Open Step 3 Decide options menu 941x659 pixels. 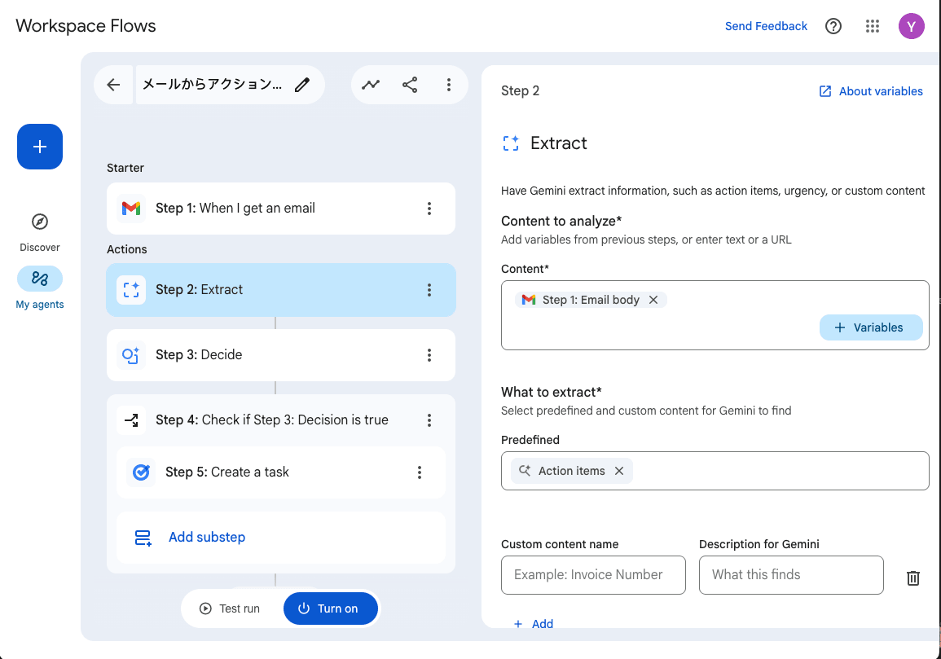tap(429, 354)
